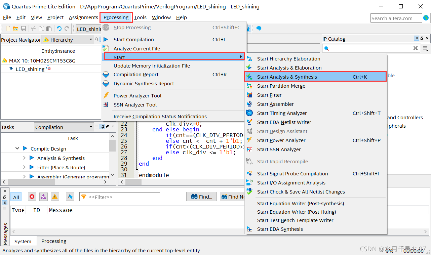Open the Tools menu
The height and width of the screenshot is (255, 431).
coord(140,17)
